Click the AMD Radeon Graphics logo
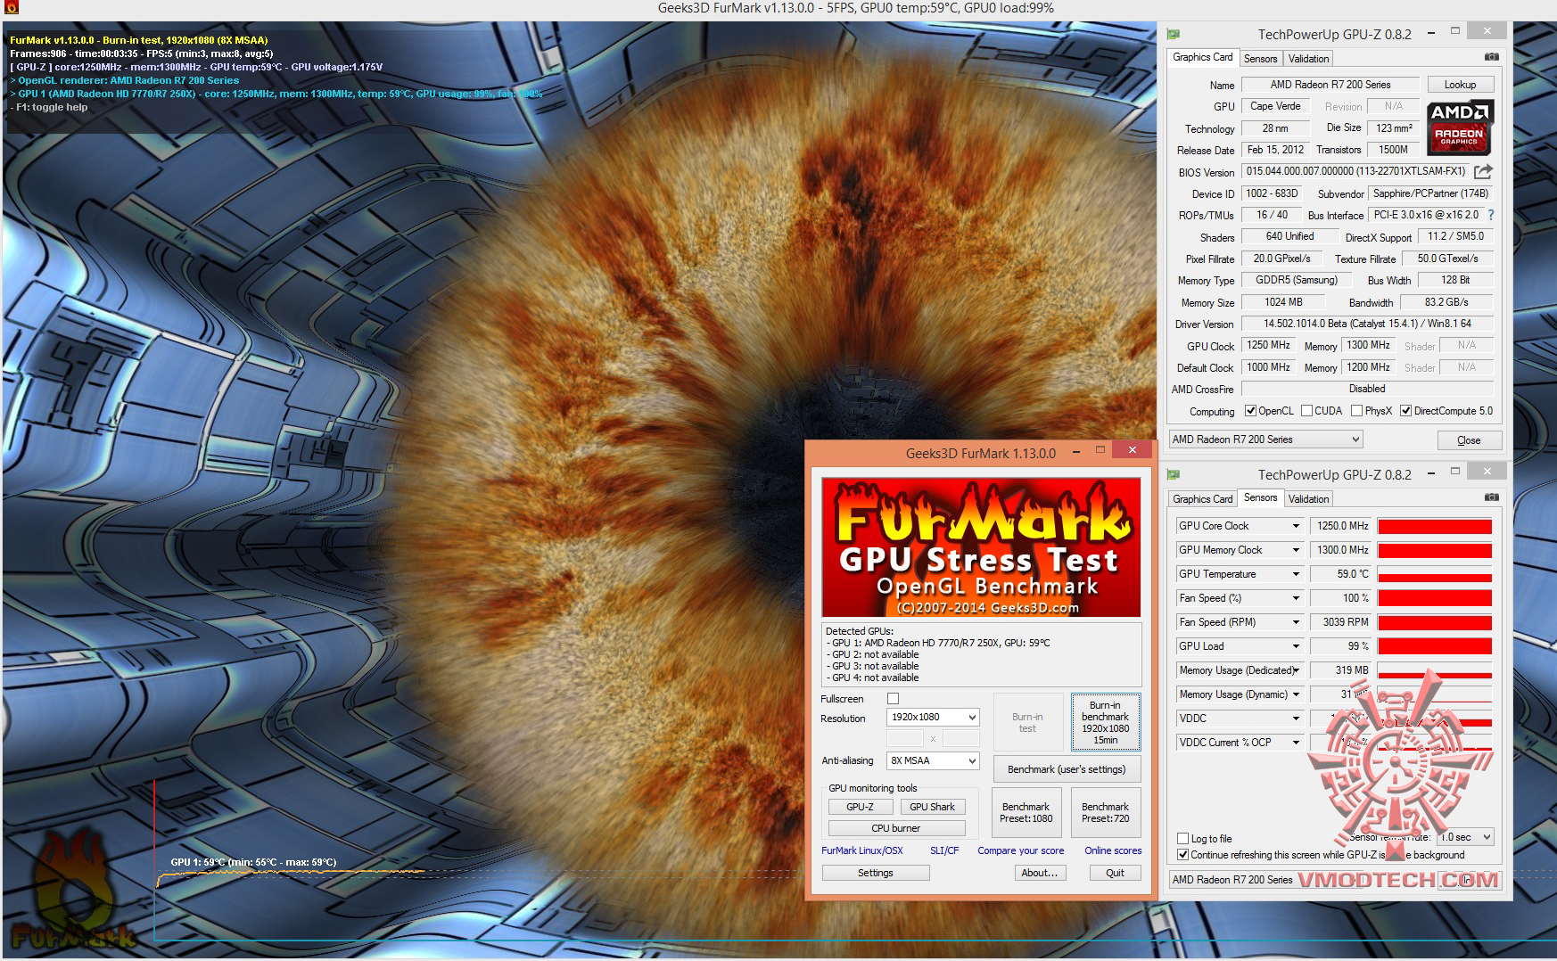 pyautogui.click(x=1459, y=127)
